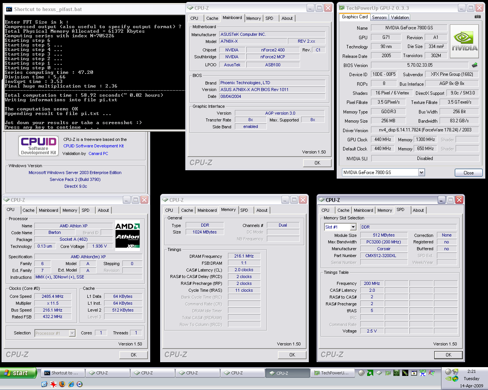Click the GPU-Z title bar icon
The width and height of the screenshot is (488, 390).
342,8
